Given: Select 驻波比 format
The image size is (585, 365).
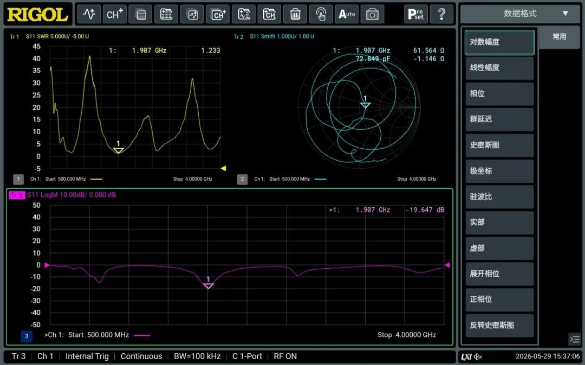Looking at the screenshot, I should [x=499, y=197].
